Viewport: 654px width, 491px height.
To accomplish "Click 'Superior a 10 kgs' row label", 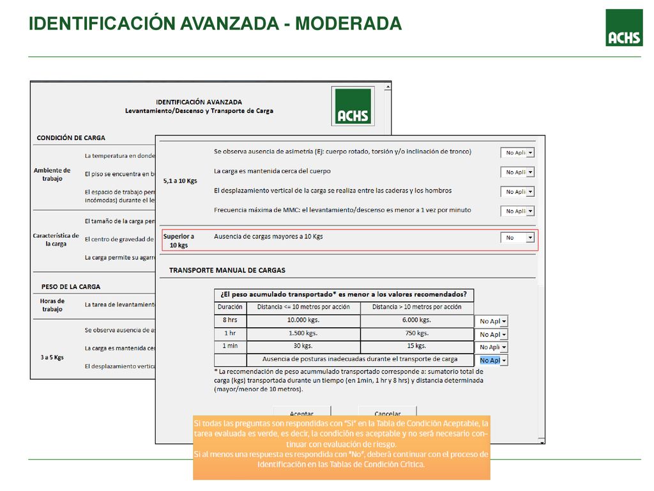I will (179, 241).
